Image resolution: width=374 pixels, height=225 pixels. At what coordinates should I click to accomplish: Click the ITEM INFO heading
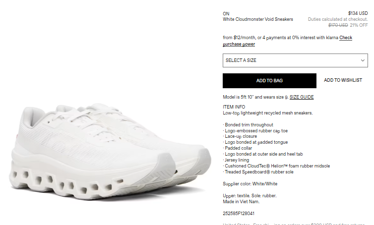[234, 107]
